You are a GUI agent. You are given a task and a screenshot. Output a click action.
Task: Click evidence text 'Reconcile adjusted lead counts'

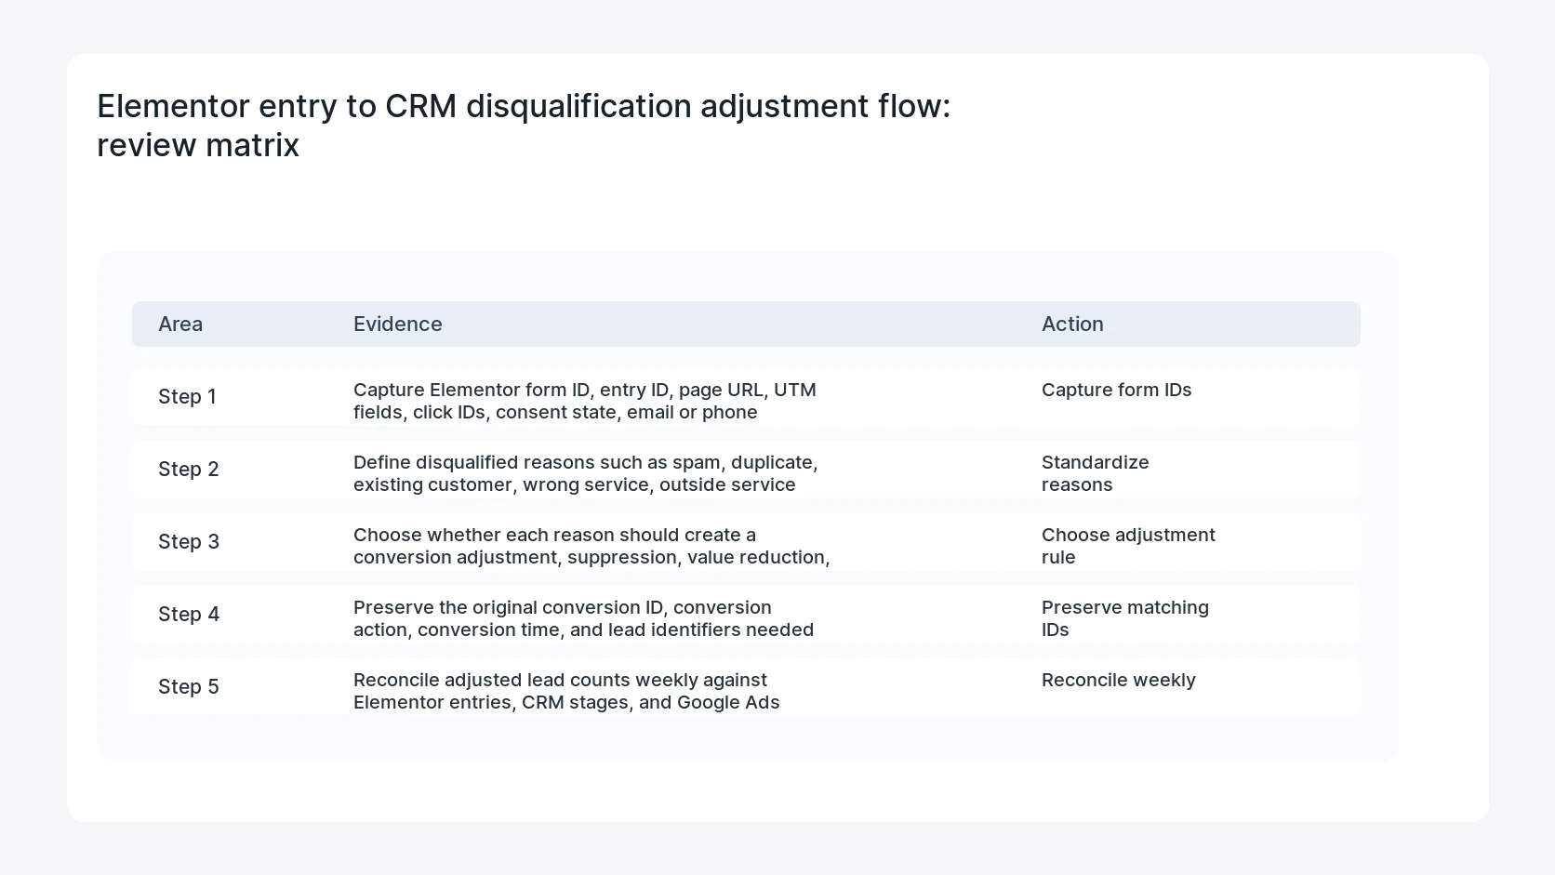click(x=566, y=691)
